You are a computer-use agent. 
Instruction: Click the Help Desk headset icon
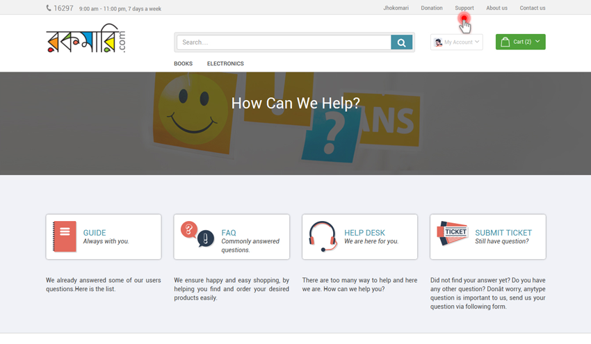(323, 236)
